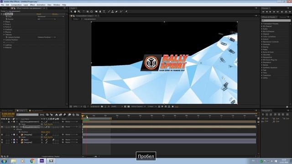Click Toggle Switches / Modes button
Viewport: 292px width, 164px height.
click(51, 157)
